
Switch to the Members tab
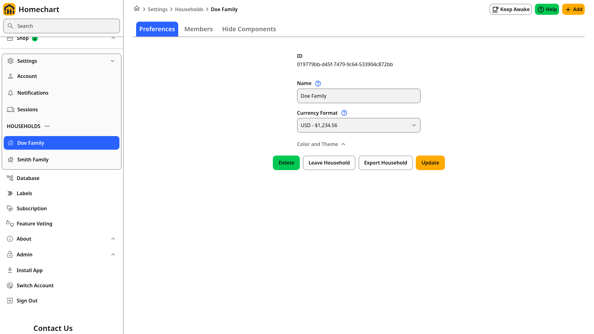pyautogui.click(x=199, y=29)
